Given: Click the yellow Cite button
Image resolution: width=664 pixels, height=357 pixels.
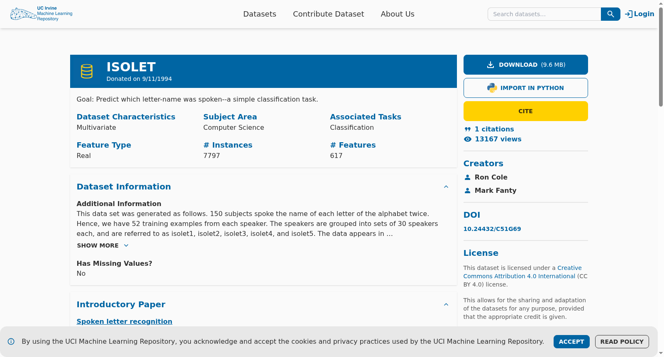Looking at the screenshot, I should 526,111.
